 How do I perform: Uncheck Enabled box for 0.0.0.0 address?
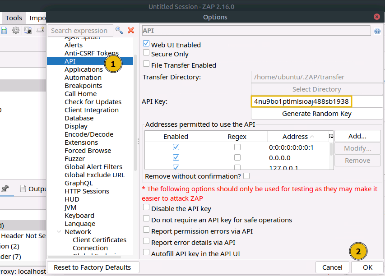[176, 157]
